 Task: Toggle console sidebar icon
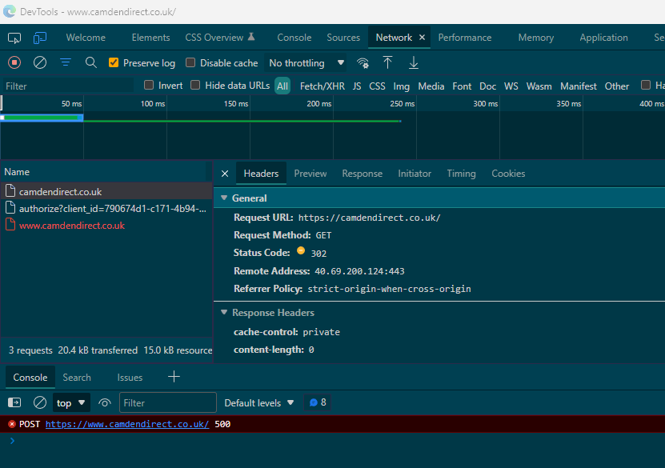pyautogui.click(x=14, y=402)
